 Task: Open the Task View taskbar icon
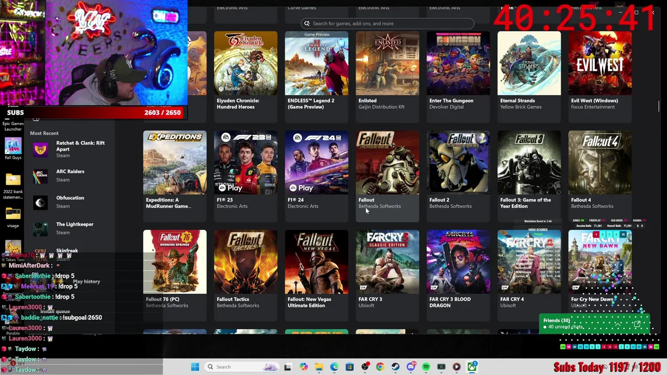coord(288,367)
